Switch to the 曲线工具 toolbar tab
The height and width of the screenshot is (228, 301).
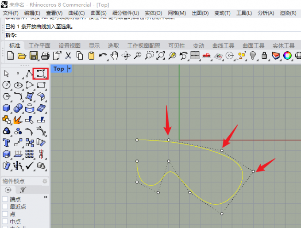point(223,46)
